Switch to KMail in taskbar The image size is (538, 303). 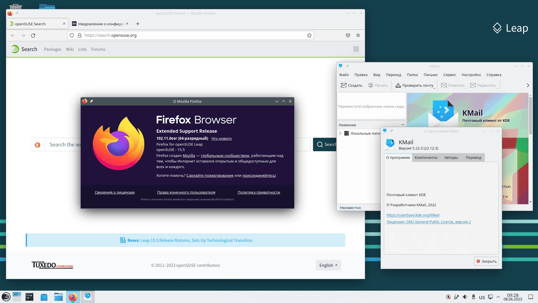(88, 297)
